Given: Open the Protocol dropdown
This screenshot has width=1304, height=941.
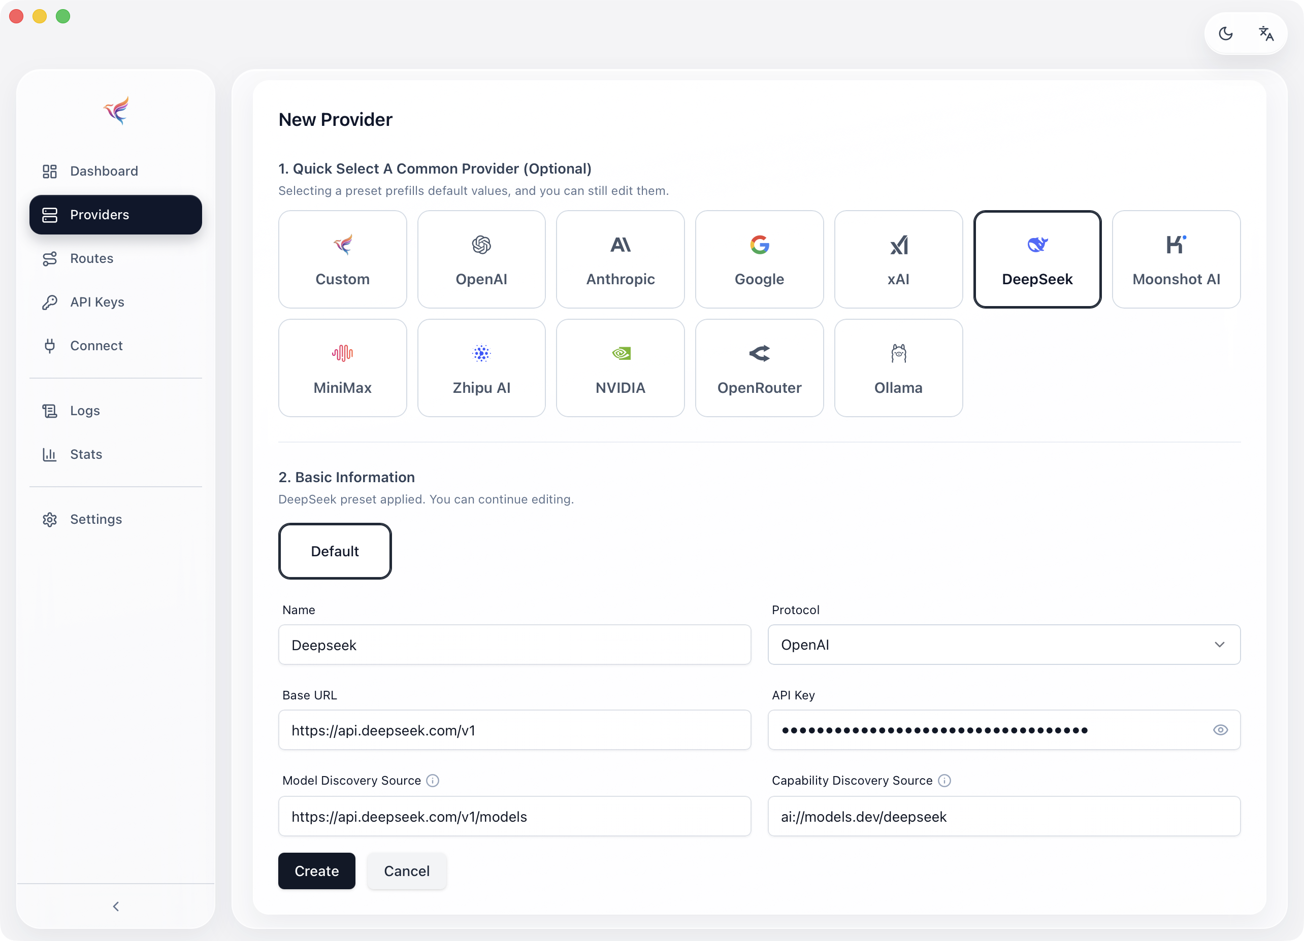Looking at the screenshot, I should point(1004,645).
